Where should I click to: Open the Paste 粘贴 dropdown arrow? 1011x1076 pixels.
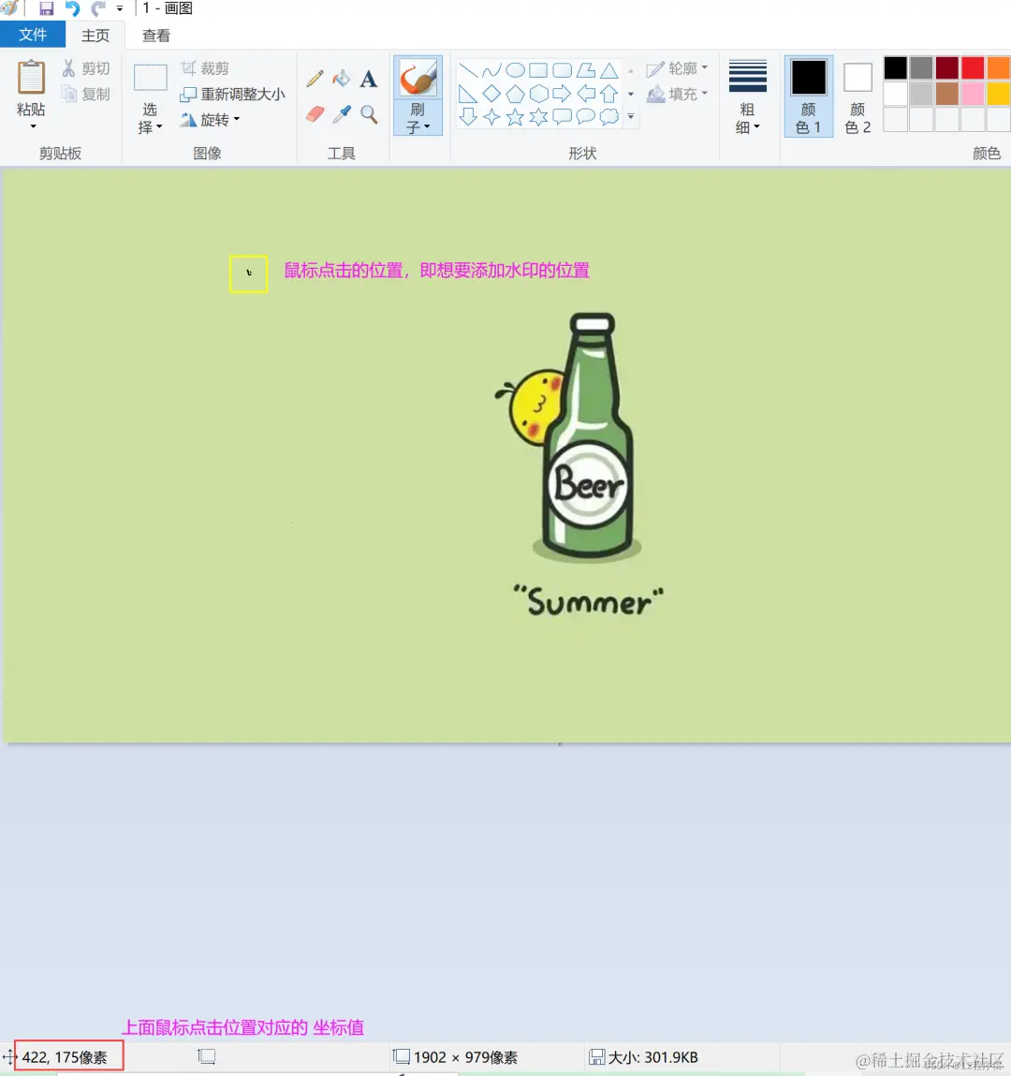coord(32,127)
